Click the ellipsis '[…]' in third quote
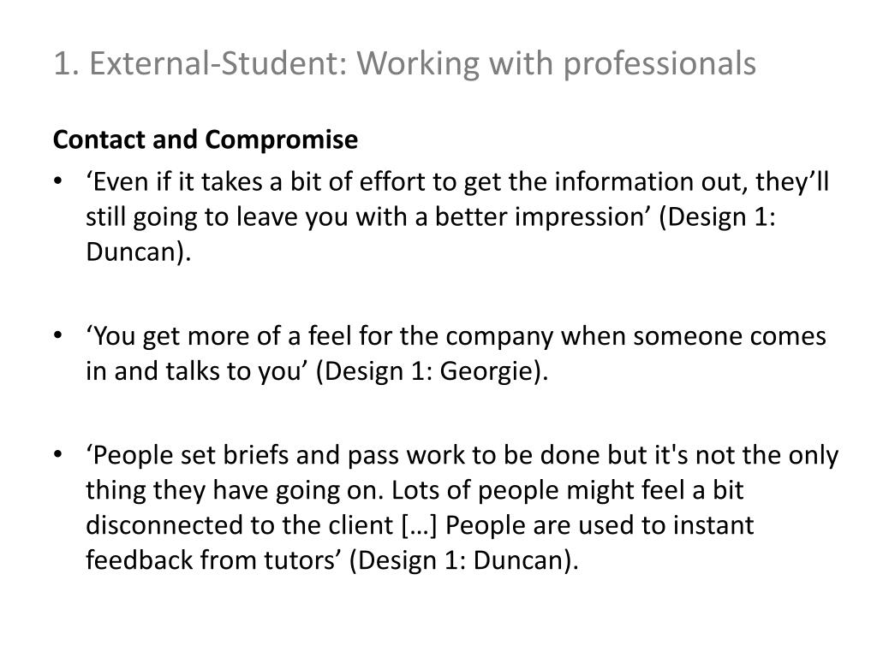 420,525
